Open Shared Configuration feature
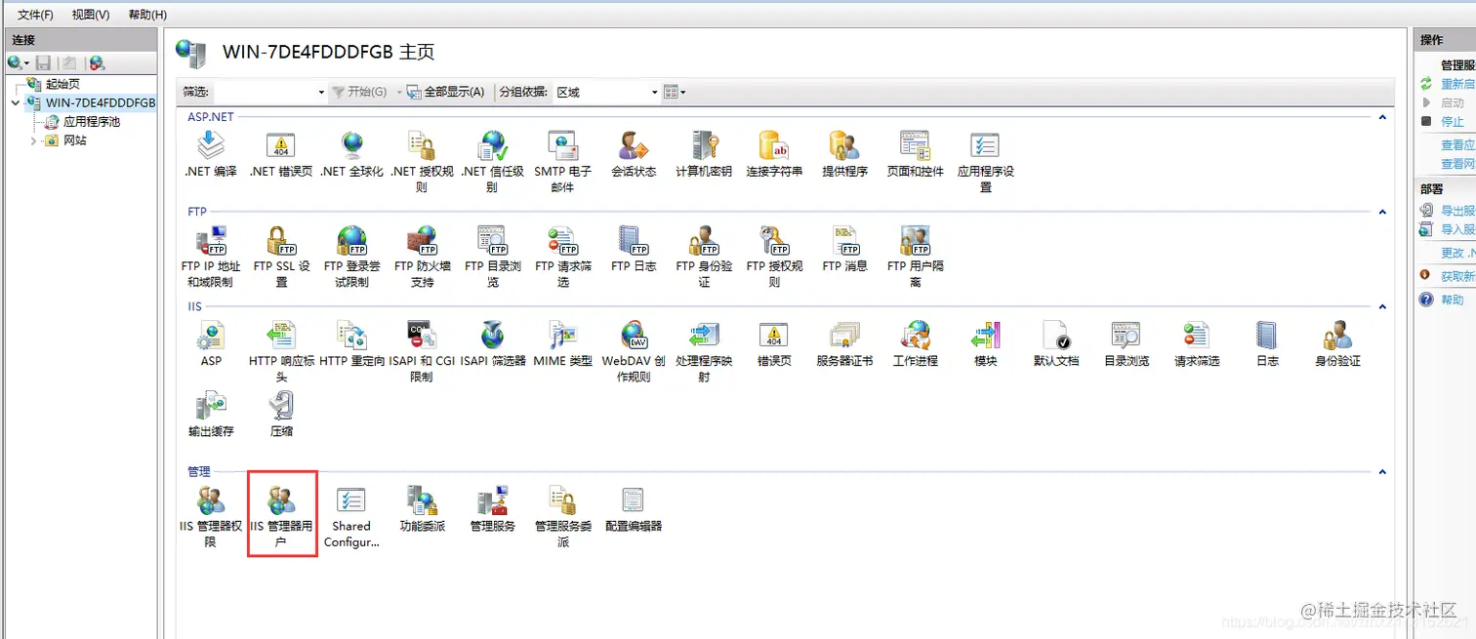The height and width of the screenshot is (639, 1476). [x=351, y=517]
